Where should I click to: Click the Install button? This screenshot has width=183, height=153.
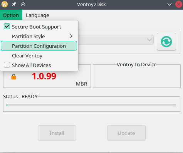tap(57, 133)
